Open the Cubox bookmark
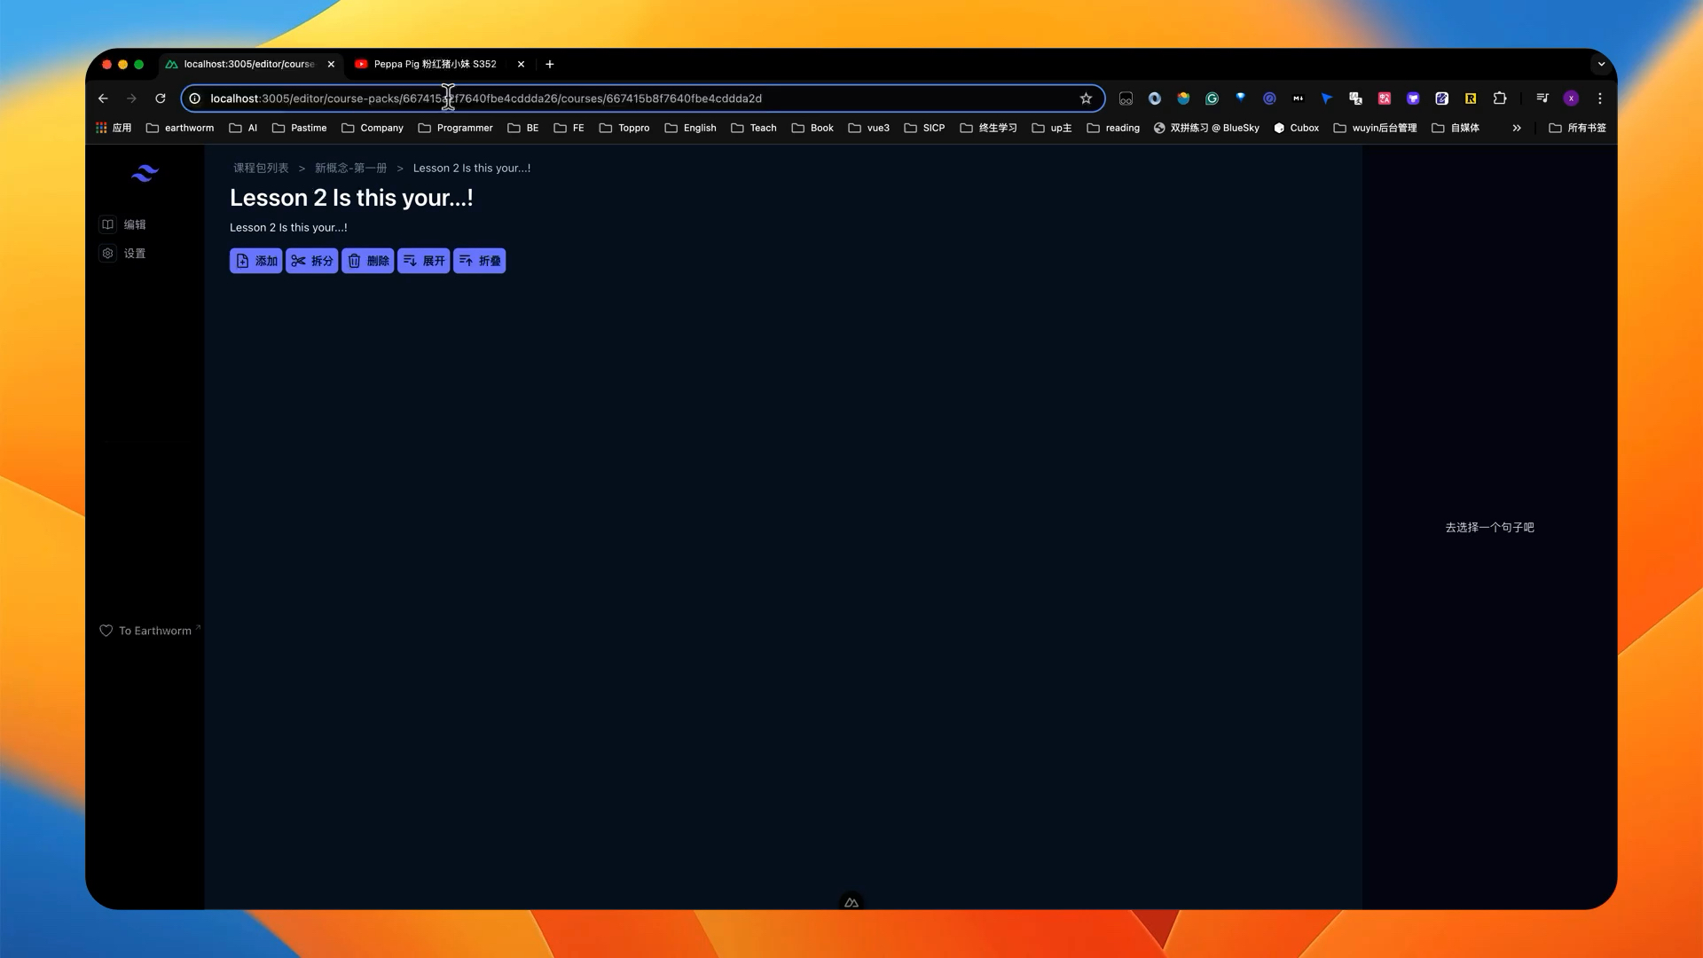 pyautogui.click(x=1296, y=128)
